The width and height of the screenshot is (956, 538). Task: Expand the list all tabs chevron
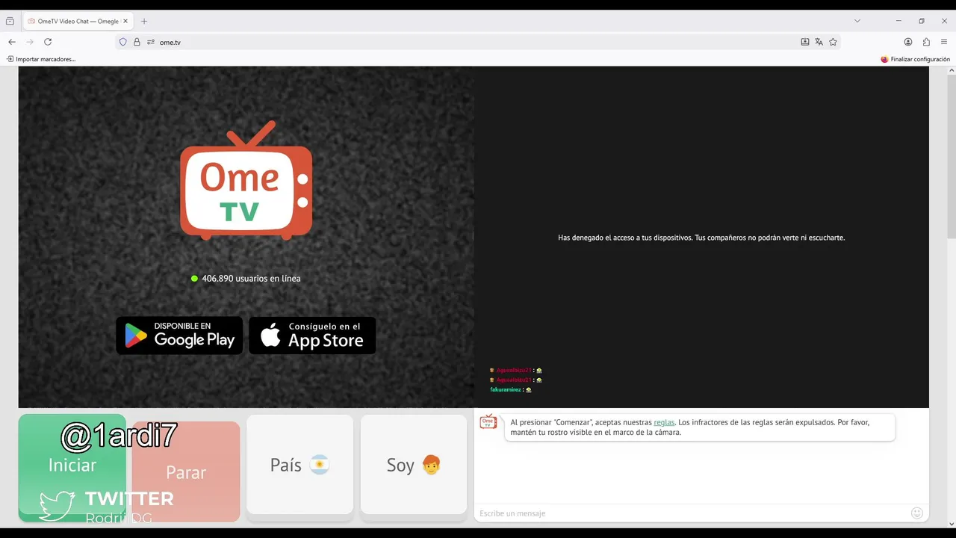point(857,21)
